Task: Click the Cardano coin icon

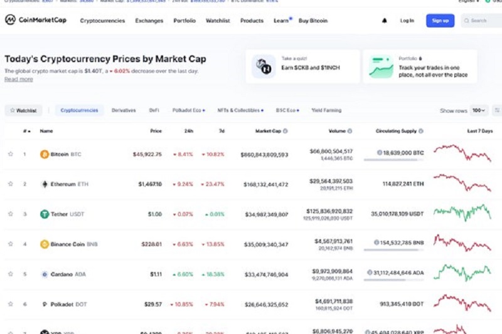Action: coord(45,274)
